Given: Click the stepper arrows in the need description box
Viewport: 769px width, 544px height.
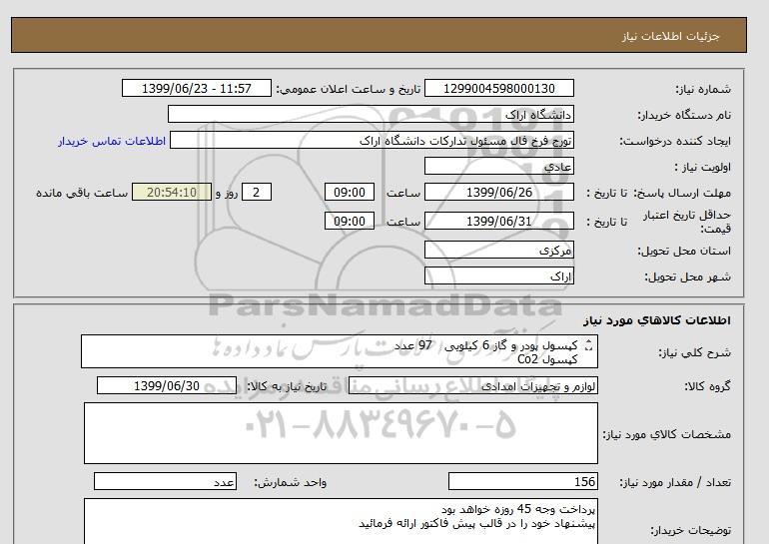Looking at the screenshot, I should coord(589,346).
